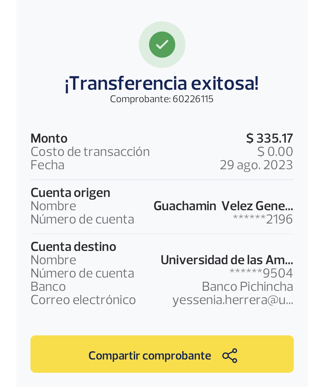Tap the $ 335.17 transfer amount
324x388 pixels.
click(x=269, y=138)
